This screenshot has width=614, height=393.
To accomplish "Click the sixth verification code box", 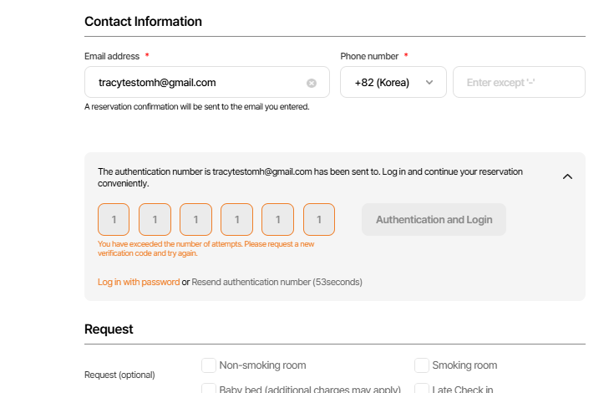I will tap(318, 220).
